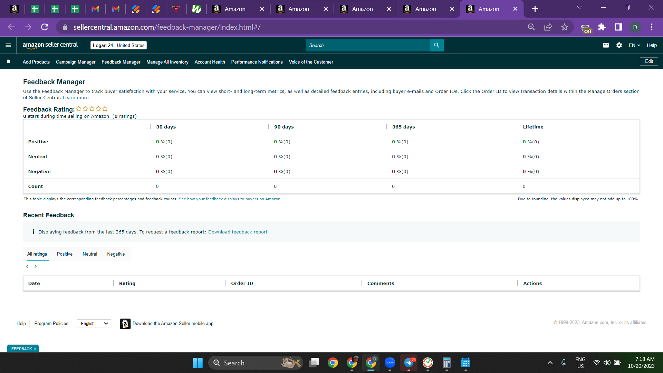This screenshot has height=373, width=663.
Task: Select the Negative feedback tab
Action: pos(116,254)
